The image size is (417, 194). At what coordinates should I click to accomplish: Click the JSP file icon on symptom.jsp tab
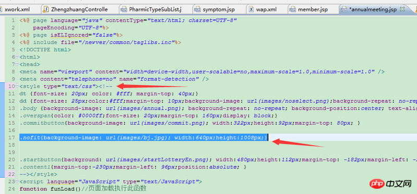click(x=197, y=9)
